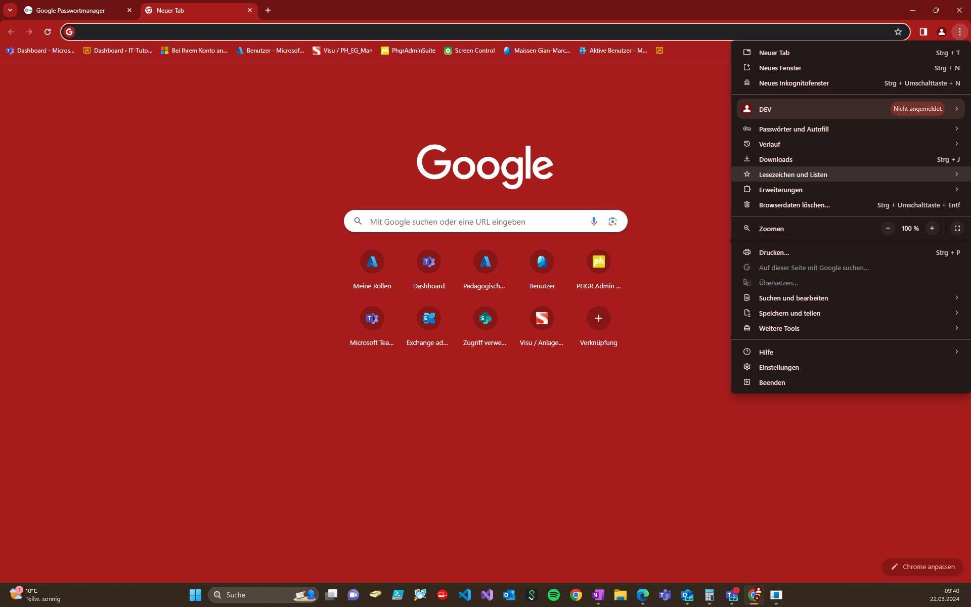Open the side panel icon in toolbar
971x607 pixels.
point(923,32)
